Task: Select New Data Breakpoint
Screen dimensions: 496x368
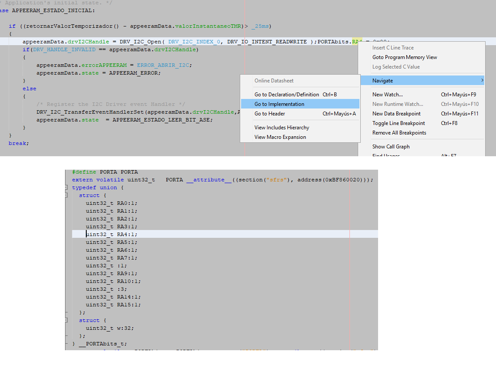Action: click(x=422, y=113)
